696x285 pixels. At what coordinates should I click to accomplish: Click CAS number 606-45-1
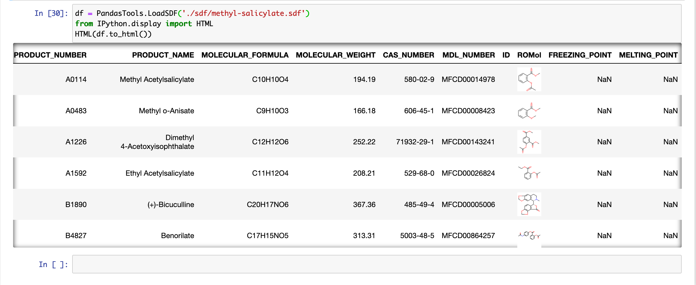click(419, 111)
